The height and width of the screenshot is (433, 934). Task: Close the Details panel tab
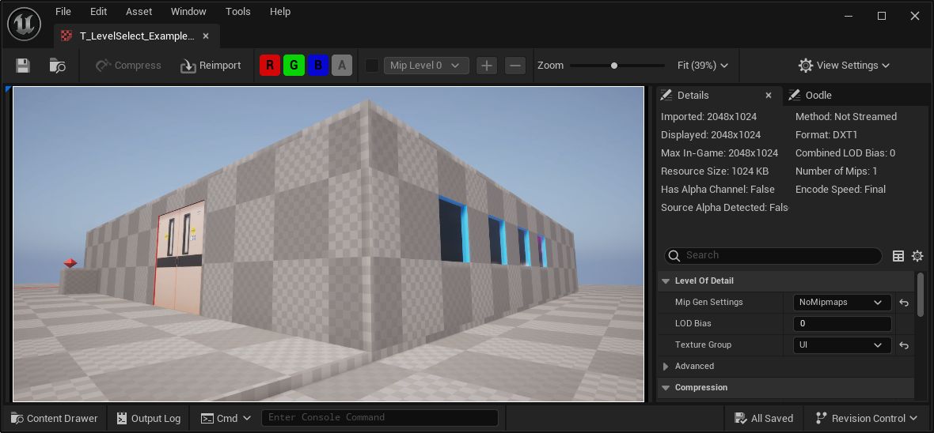pyautogui.click(x=769, y=95)
